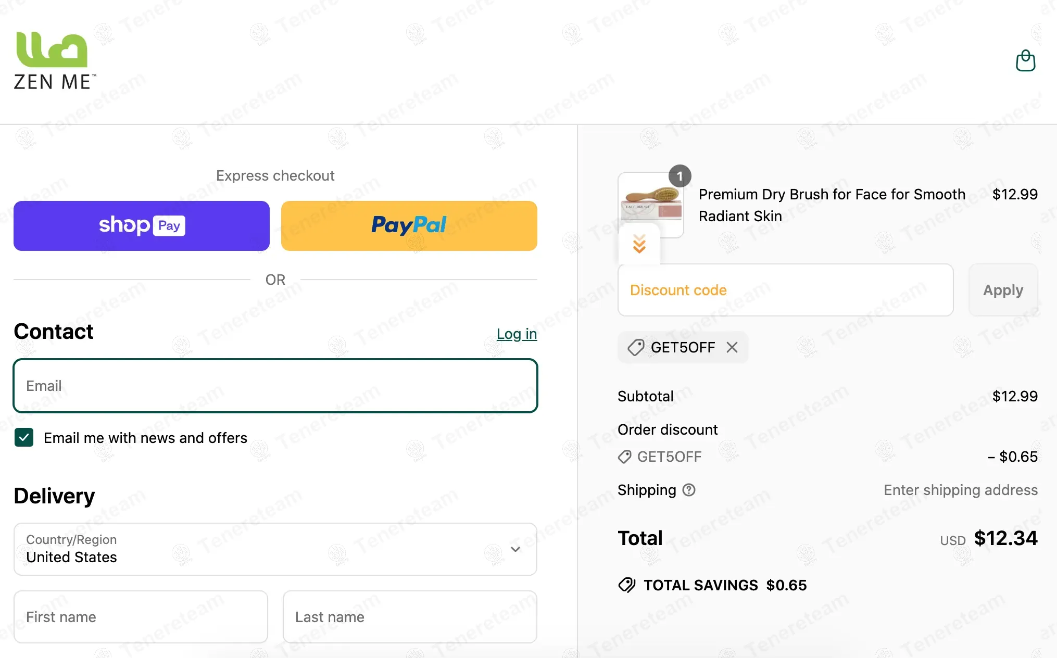Pay with Shop Pay express checkout
This screenshot has height=658, width=1057.
pos(142,226)
